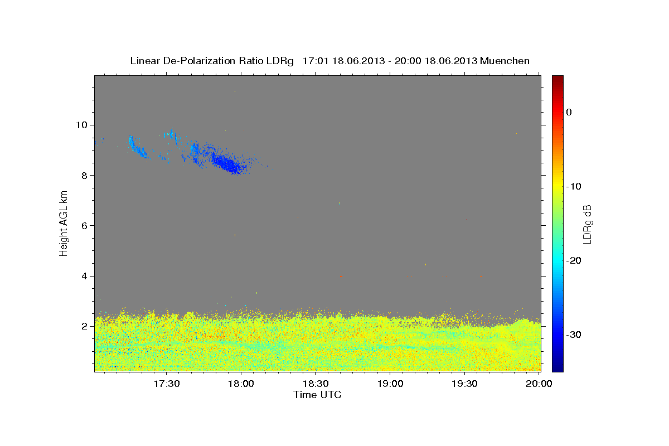
Task: Click the 'Height AGL km' axis title
Action: 64,223
